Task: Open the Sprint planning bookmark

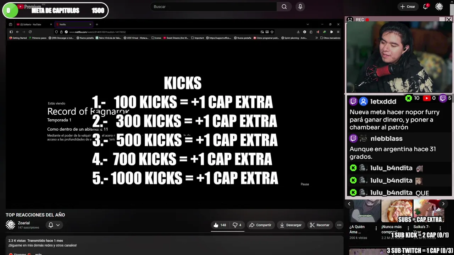Action: click(294, 38)
